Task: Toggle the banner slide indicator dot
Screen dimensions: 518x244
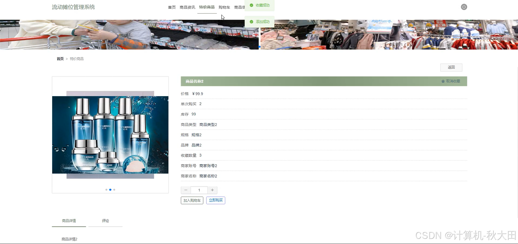Action: [259, 47]
